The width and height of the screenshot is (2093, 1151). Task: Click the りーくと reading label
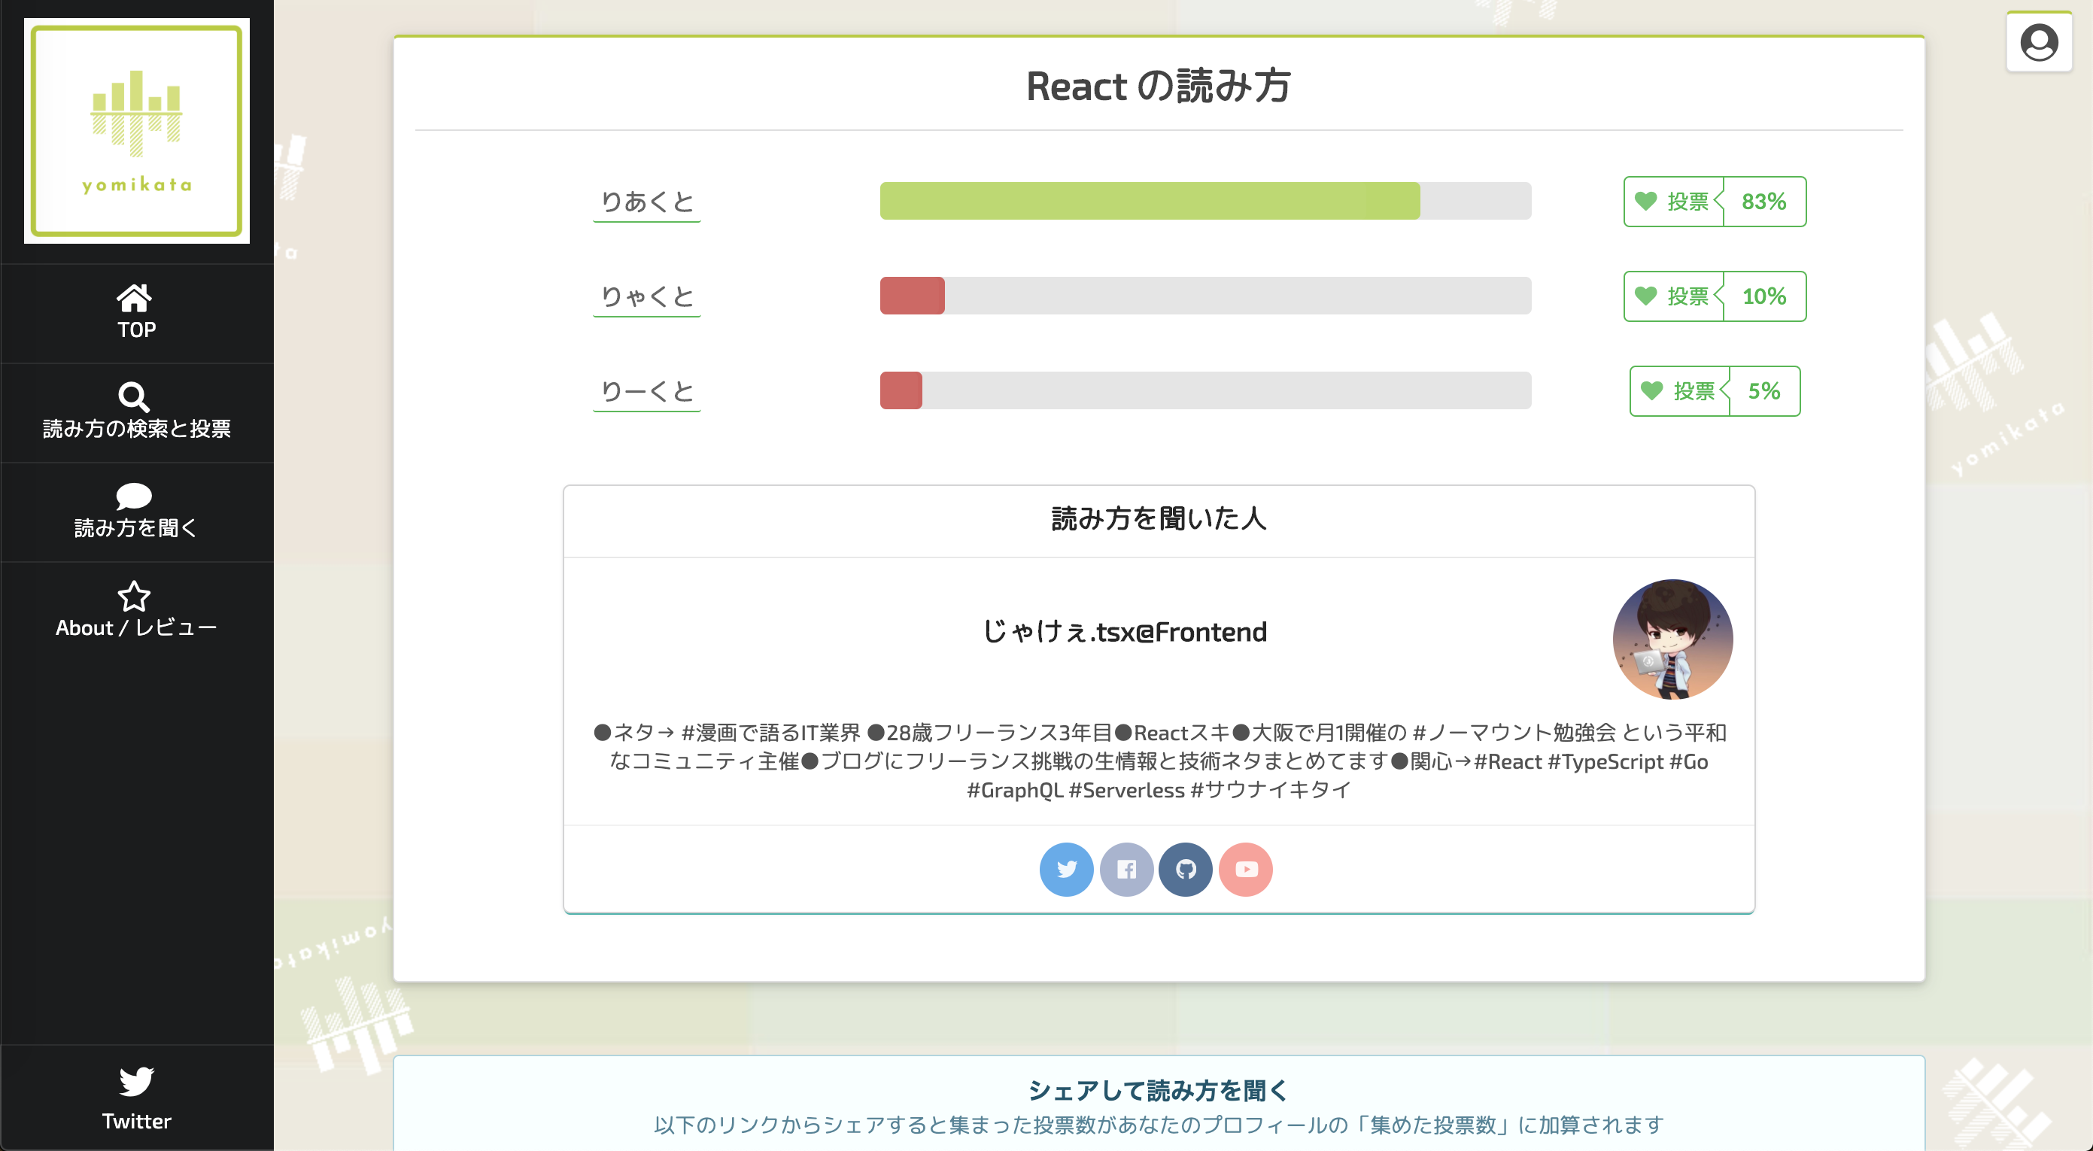(x=647, y=391)
